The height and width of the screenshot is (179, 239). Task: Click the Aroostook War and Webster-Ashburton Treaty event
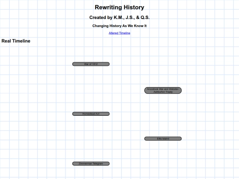click(x=163, y=91)
